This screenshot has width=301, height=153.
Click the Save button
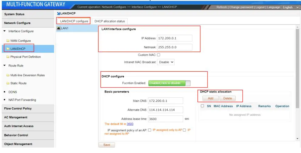[x=107, y=145]
